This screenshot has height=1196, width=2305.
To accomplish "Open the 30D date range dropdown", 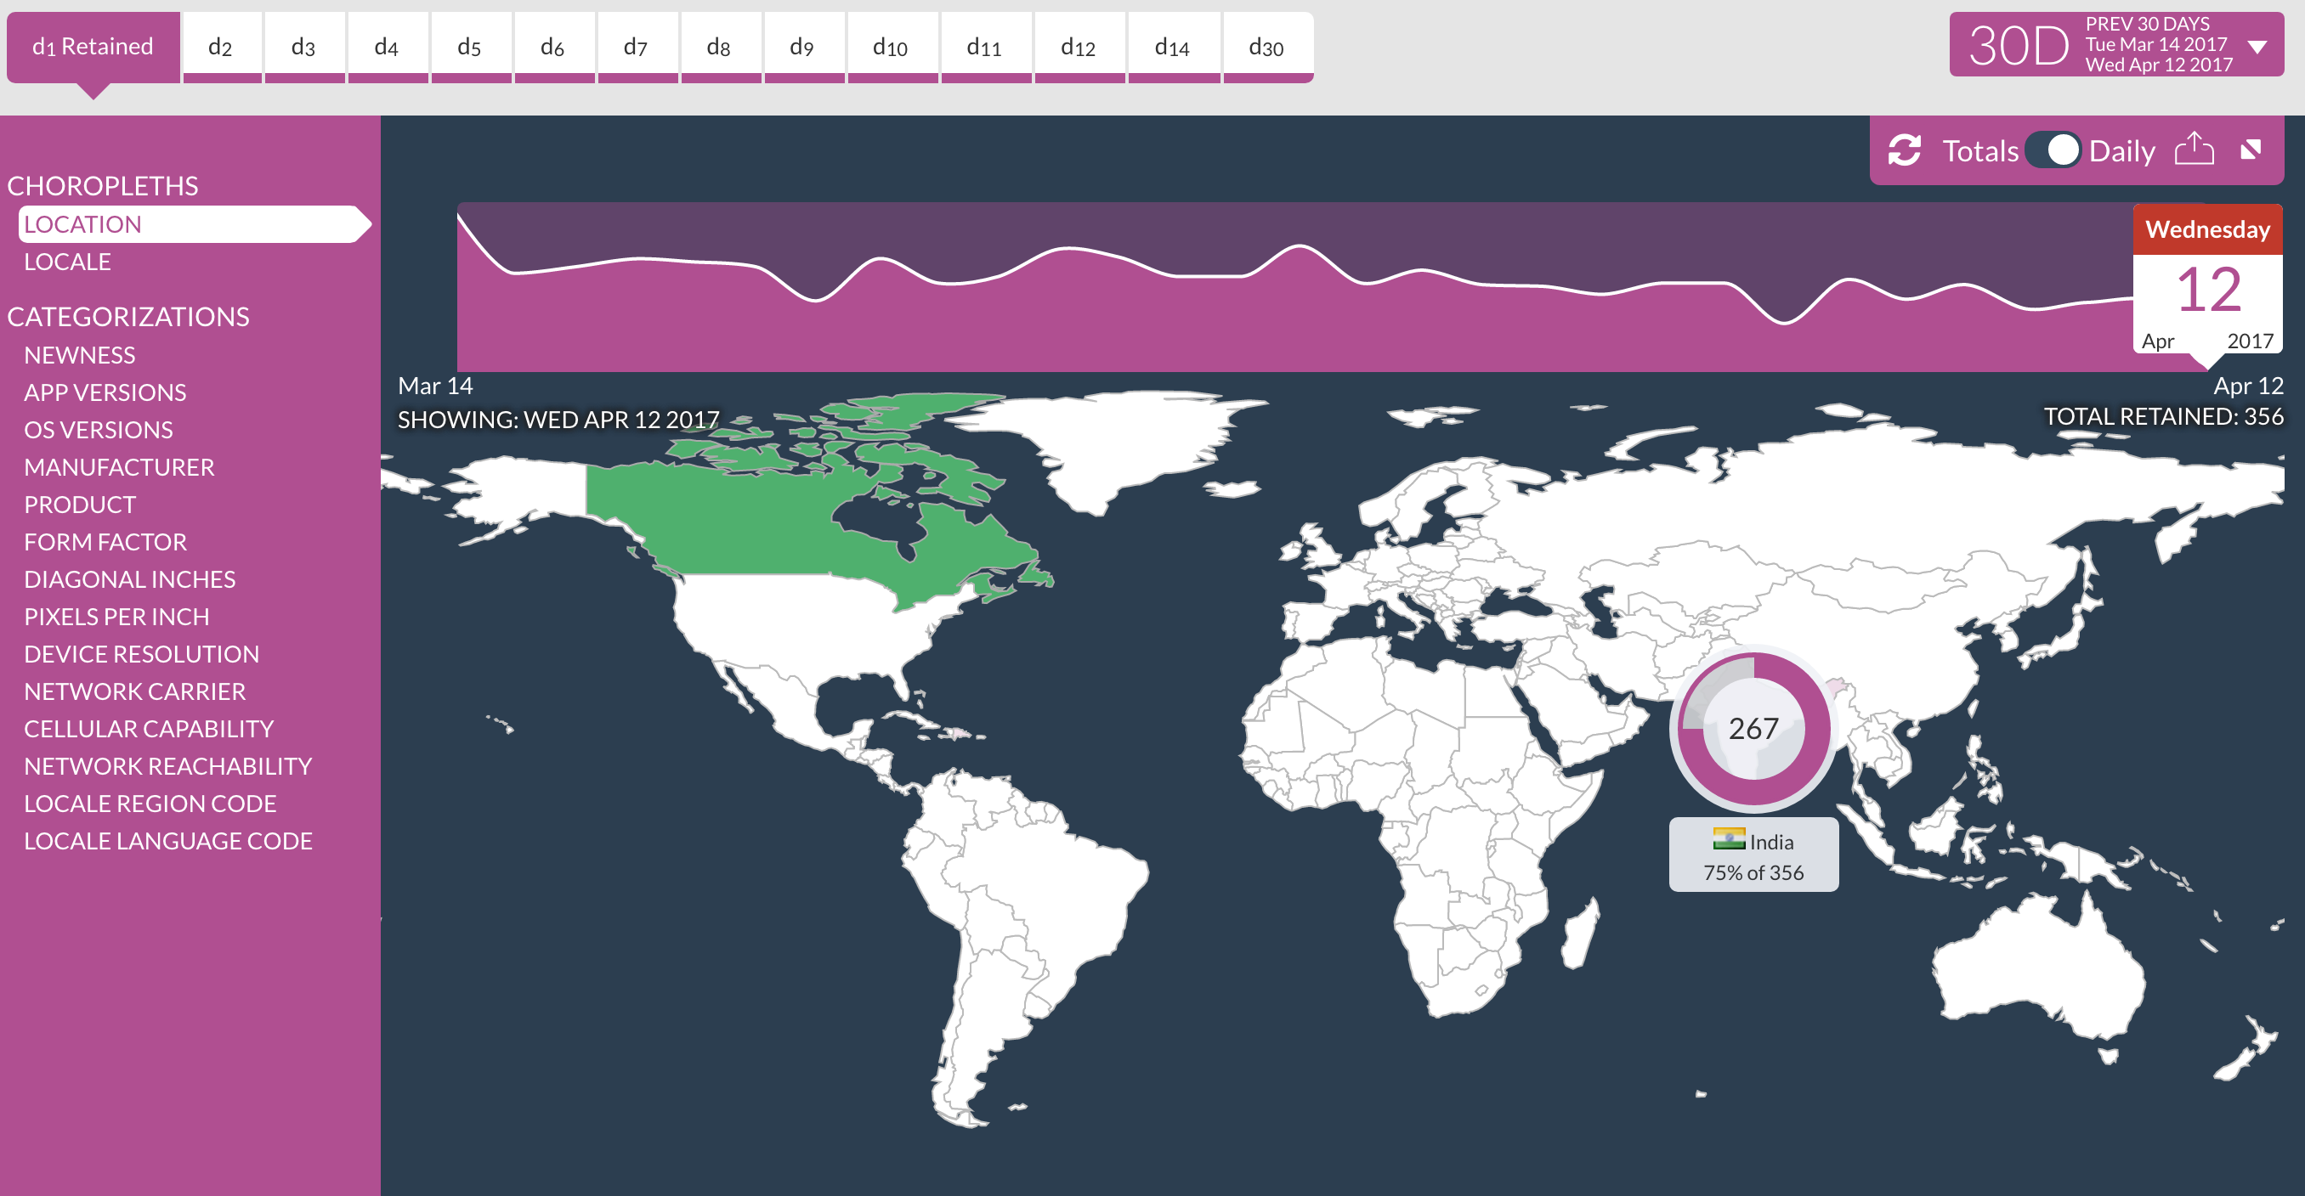I will (2115, 44).
